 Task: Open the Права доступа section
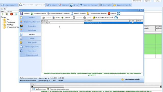point(30,43)
